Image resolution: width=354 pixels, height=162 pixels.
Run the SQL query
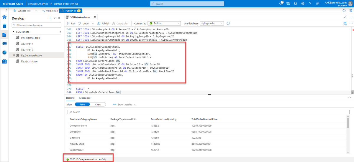pos(71,23)
